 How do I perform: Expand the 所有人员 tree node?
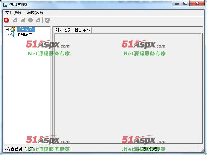[x=7, y=30]
